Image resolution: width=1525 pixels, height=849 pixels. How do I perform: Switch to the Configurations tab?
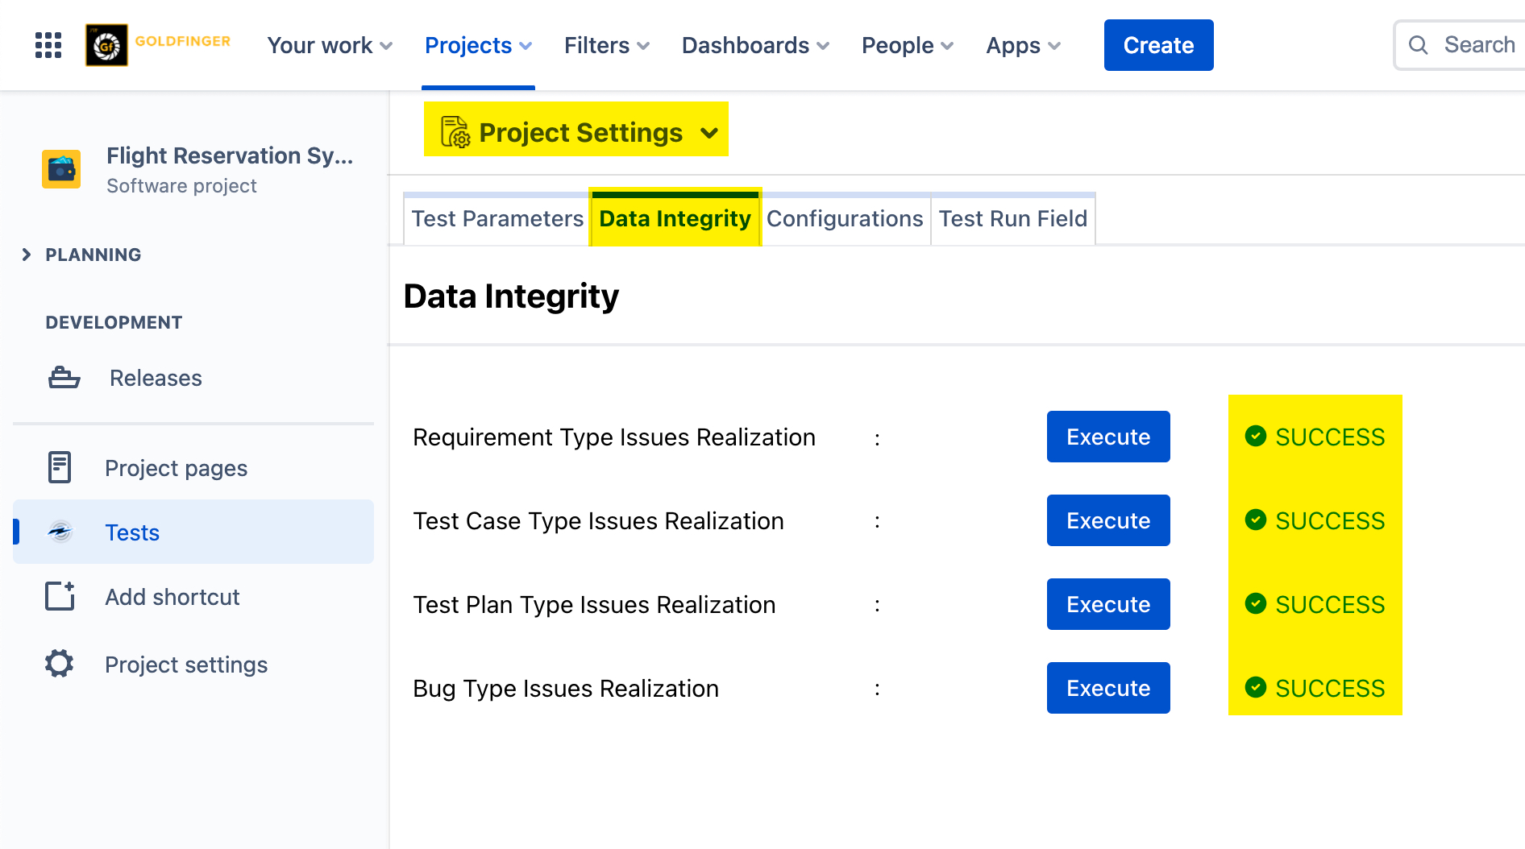tap(845, 219)
